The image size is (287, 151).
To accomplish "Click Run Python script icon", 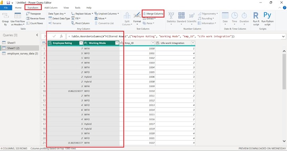I will tap(267, 19).
